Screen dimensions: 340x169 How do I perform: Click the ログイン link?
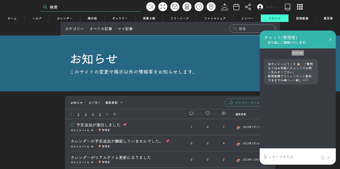(272, 7)
